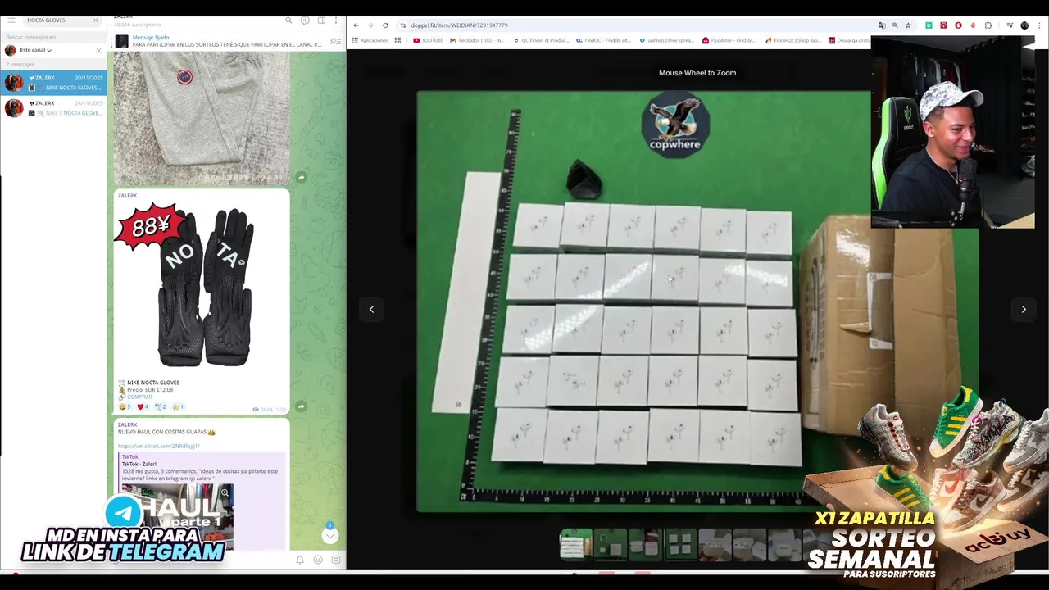The height and width of the screenshot is (590, 1049).
Task: Select the first QC thumbnail in strip
Action: point(575,545)
